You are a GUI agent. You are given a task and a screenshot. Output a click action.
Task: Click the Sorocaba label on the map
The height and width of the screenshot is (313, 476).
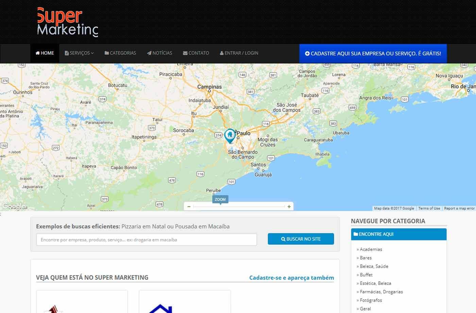pos(184,130)
